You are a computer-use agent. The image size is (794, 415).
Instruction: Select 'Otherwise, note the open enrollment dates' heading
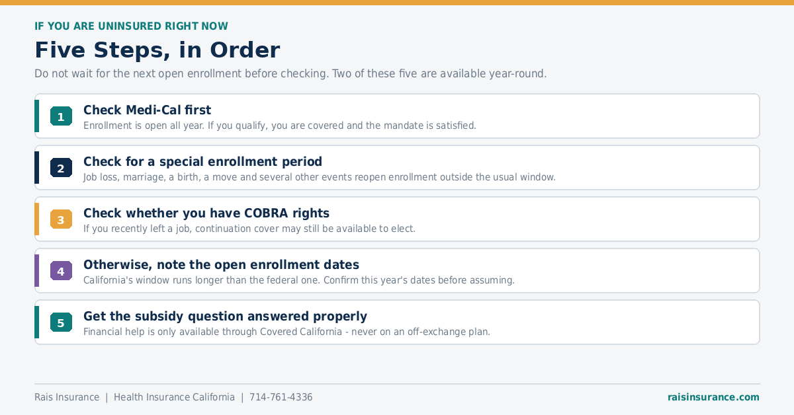pos(221,265)
